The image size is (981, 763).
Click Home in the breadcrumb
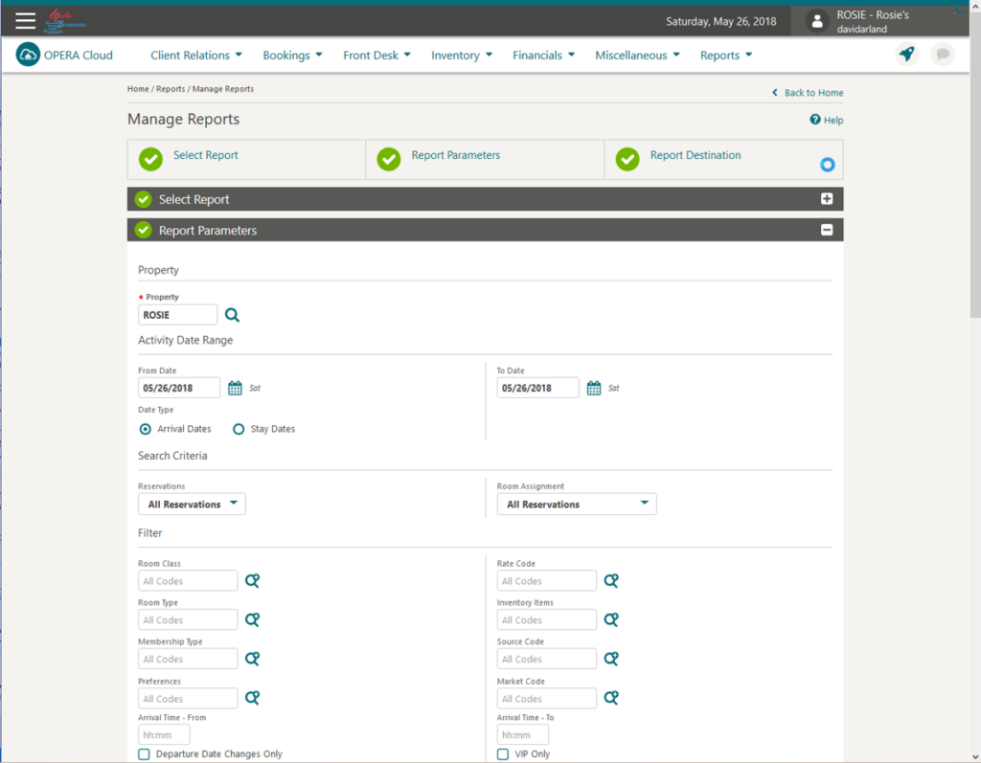pos(138,89)
